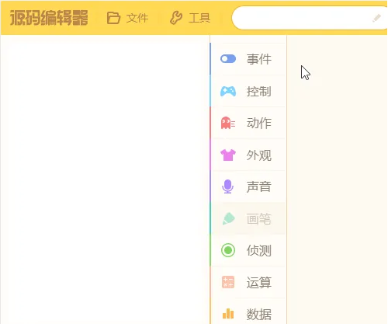
Task: Open the 外观 block category label
Action: pyautogui.click(x=259, y=155)
